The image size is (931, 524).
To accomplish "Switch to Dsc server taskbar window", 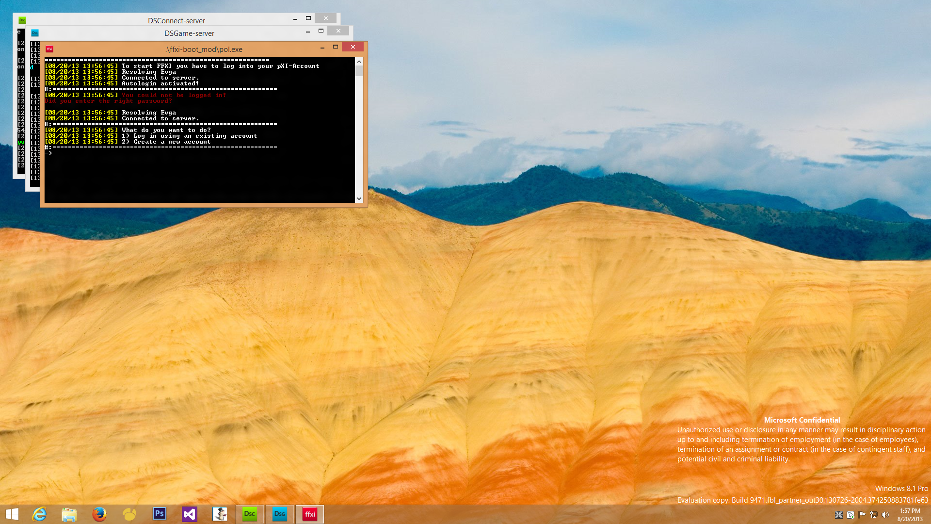I will (250, 514).
